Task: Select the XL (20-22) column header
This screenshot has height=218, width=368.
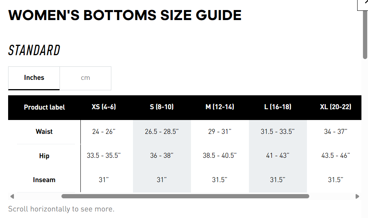Action: [x=336, y=107]
